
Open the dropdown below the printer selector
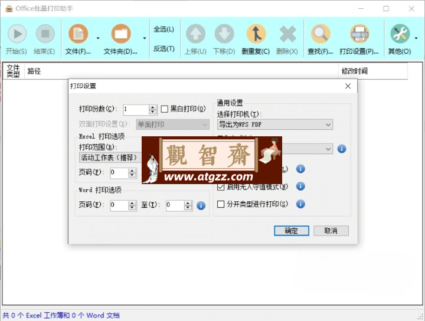point(307,149)
